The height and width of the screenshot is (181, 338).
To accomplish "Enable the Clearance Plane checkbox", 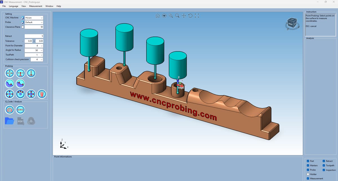I will (x=23, y=27).
